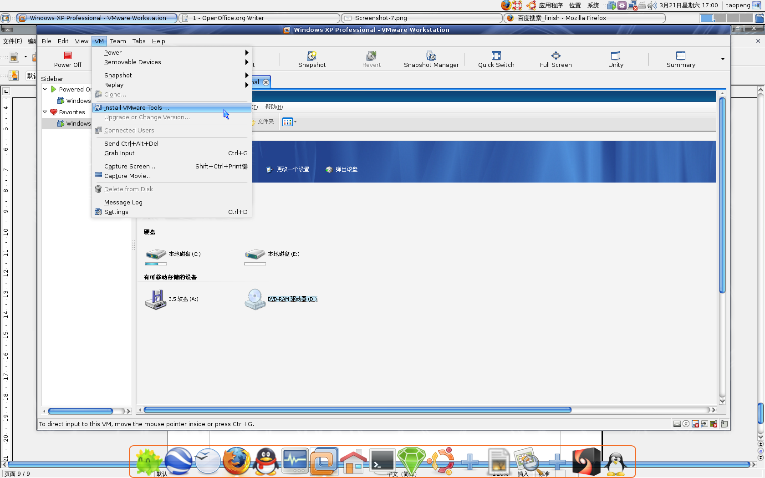Click the floppy device status bar icon
765x478 pixels.
coord(695,424)
